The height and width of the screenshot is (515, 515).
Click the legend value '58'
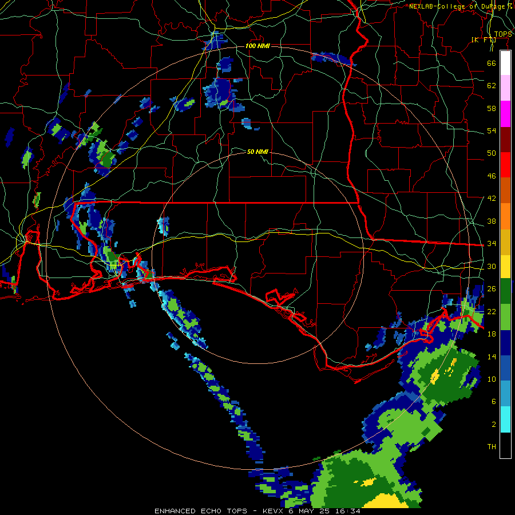pos(492,108)
